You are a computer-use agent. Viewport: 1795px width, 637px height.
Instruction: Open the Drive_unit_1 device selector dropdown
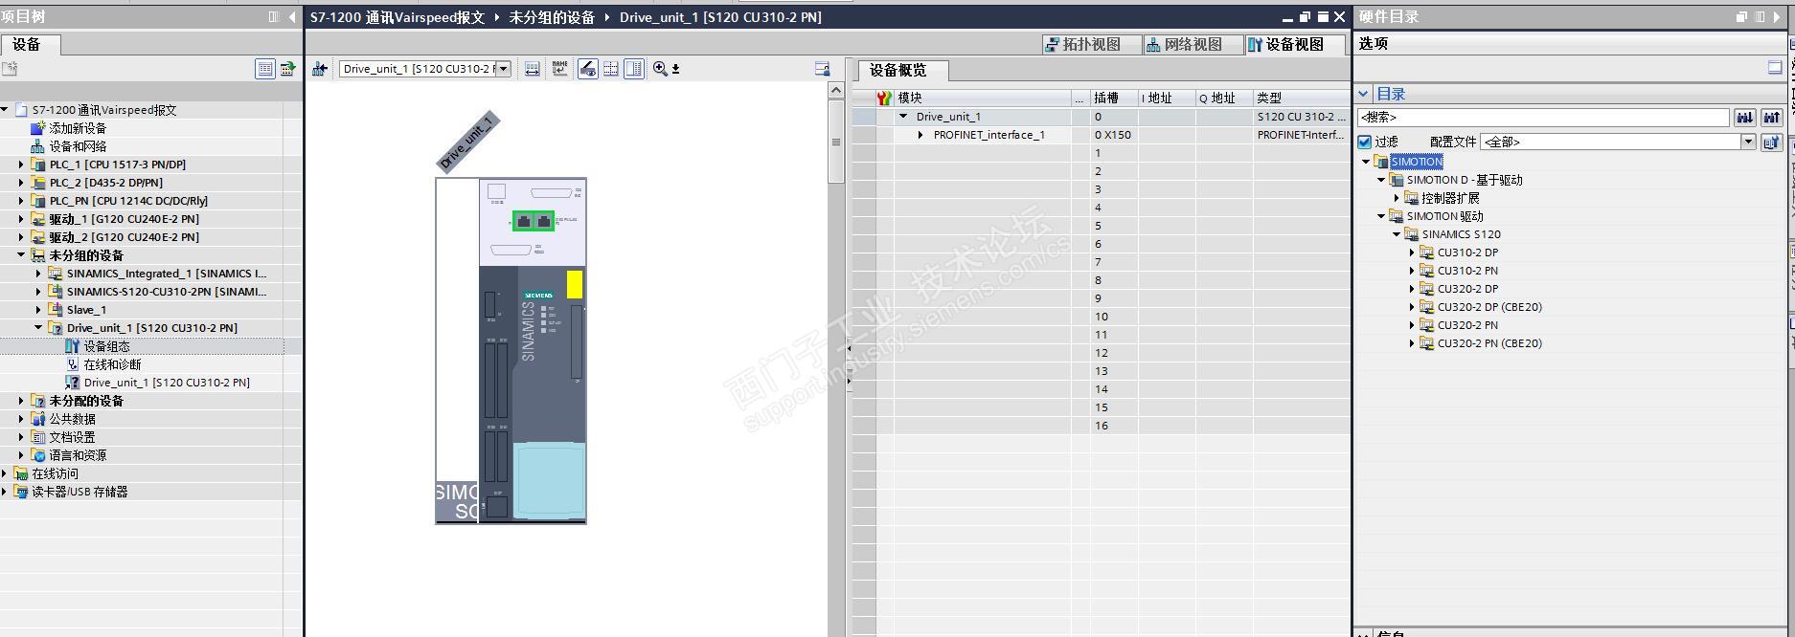click(503, 69)
